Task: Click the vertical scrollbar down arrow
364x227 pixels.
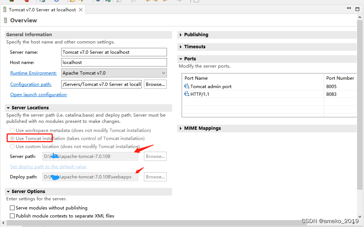Action: click(x=360, y=217)
